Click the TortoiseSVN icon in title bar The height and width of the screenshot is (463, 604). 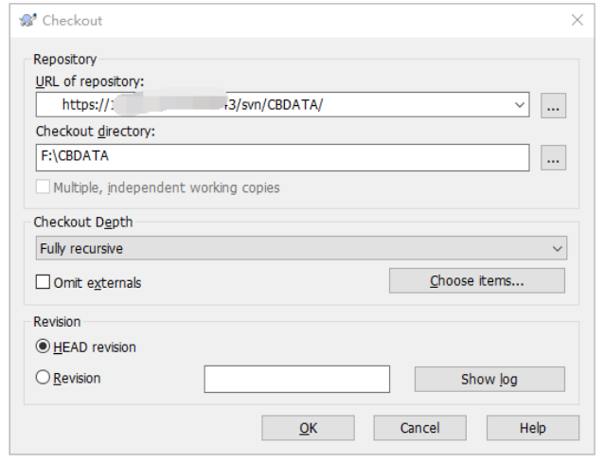tap(27, 20)
